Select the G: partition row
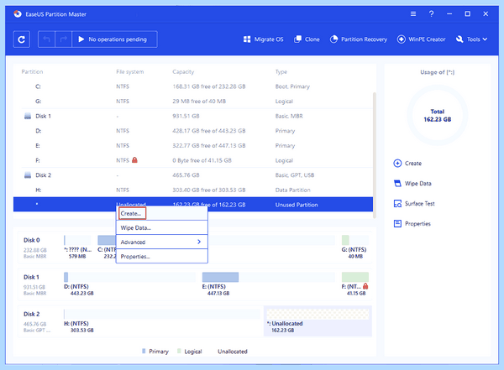The height and width of the screenshot is (370, 504). coord(193,102)
